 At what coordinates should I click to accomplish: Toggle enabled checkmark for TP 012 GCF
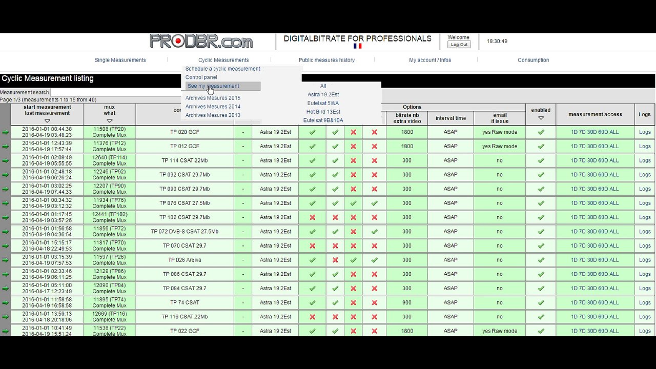(x=541, y=147)
